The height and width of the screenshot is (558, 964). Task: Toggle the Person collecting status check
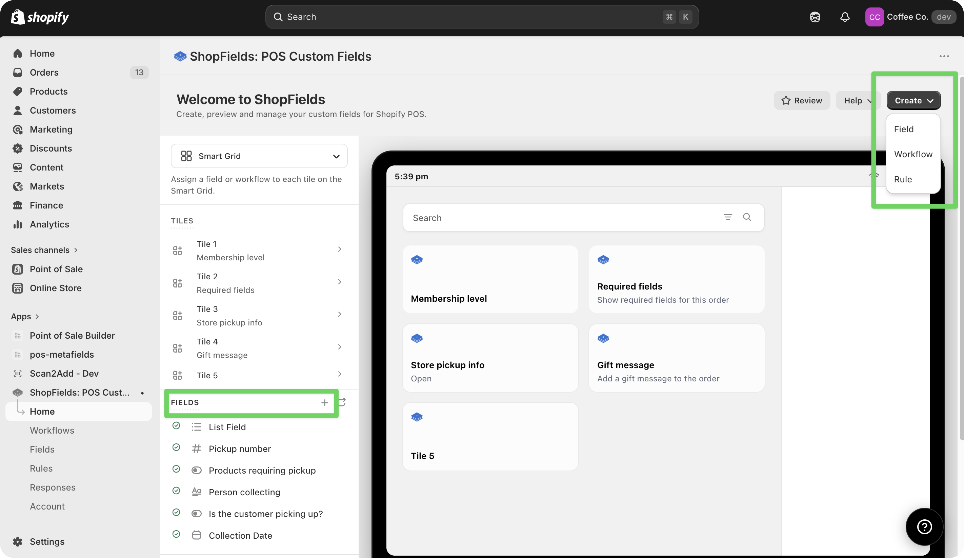point(176,491)
